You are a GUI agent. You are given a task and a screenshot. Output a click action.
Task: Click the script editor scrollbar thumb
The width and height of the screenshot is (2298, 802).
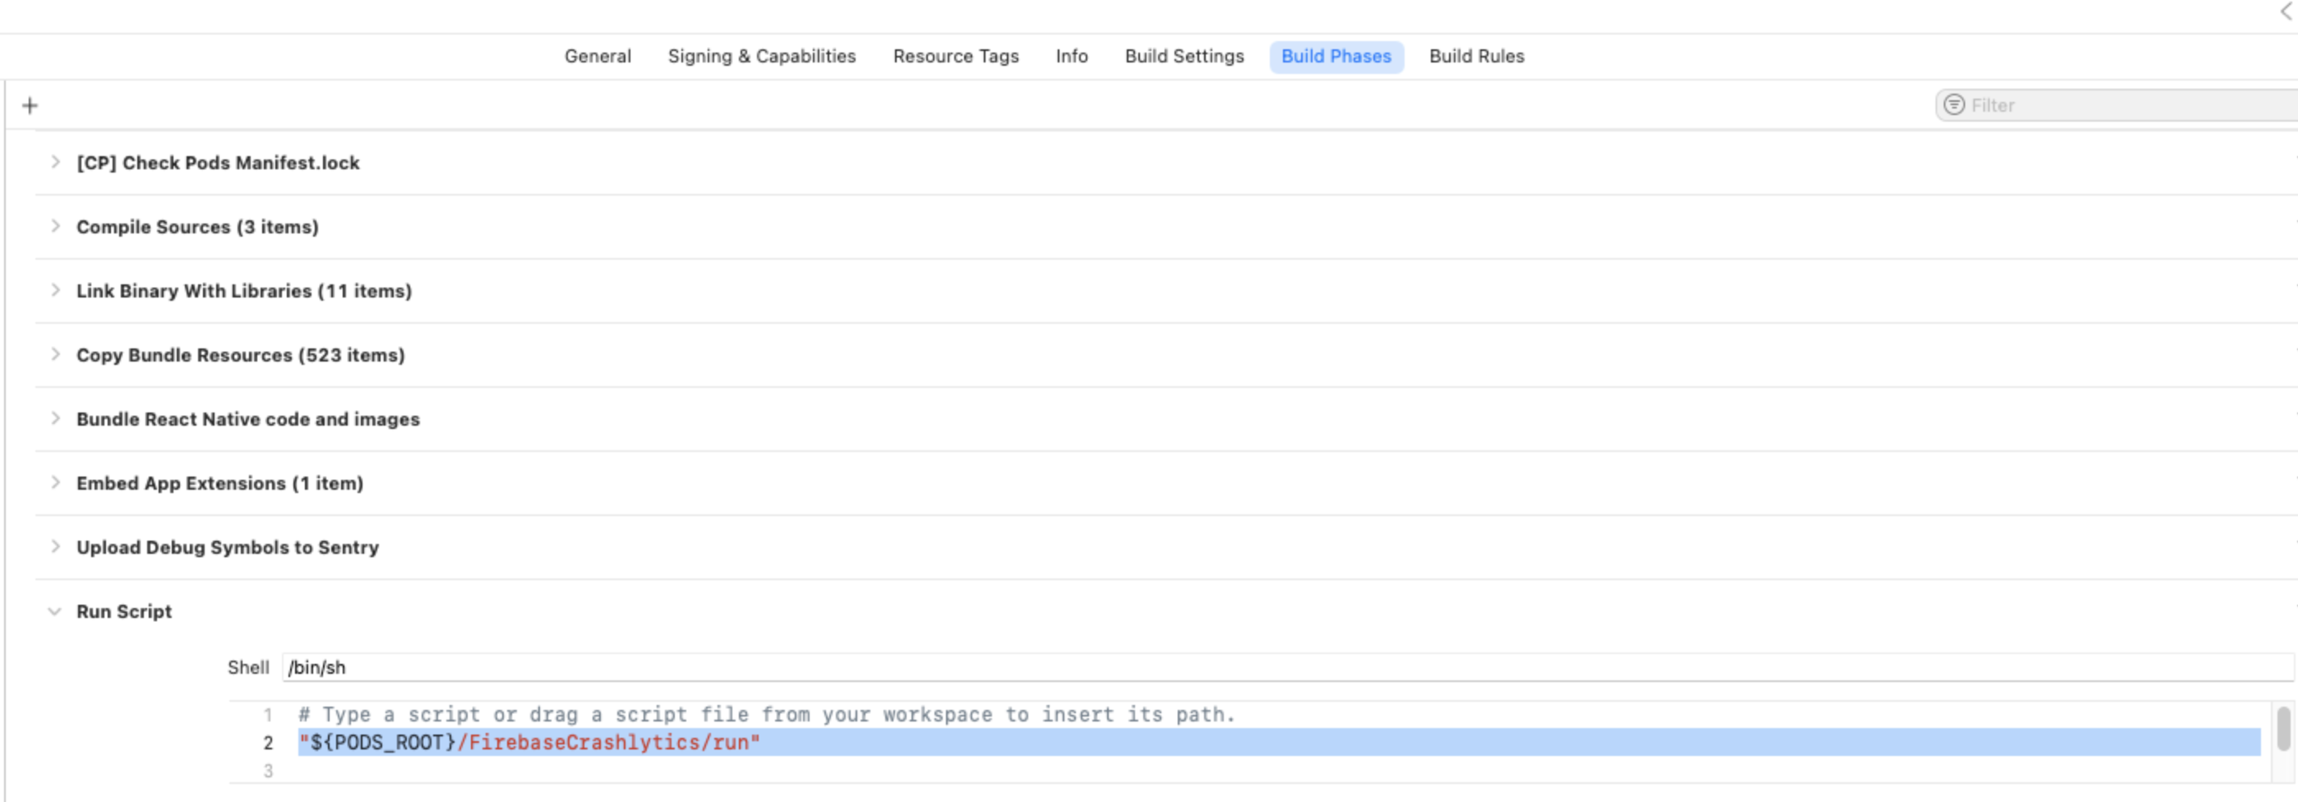coord(2283,728)
